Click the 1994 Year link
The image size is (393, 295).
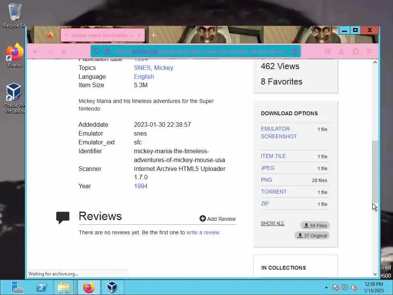(140, 186)
